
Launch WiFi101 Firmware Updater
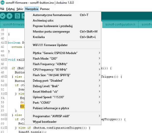point(63,45)
